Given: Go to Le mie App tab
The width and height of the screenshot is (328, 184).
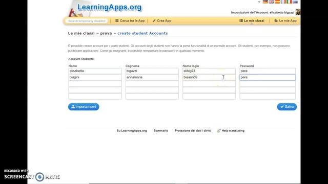Looking at the screenshot, I should point(285,20).
